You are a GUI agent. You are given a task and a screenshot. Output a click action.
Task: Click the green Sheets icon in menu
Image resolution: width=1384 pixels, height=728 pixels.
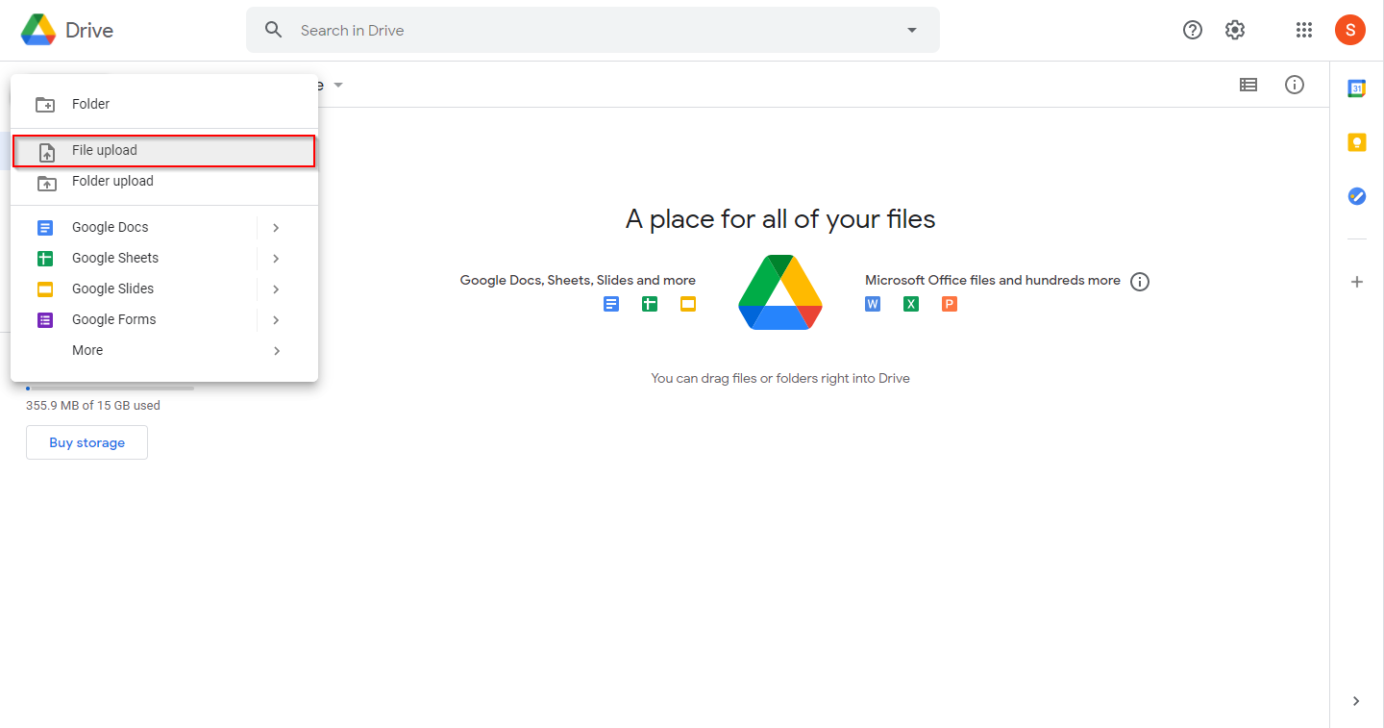pos(45,259)
